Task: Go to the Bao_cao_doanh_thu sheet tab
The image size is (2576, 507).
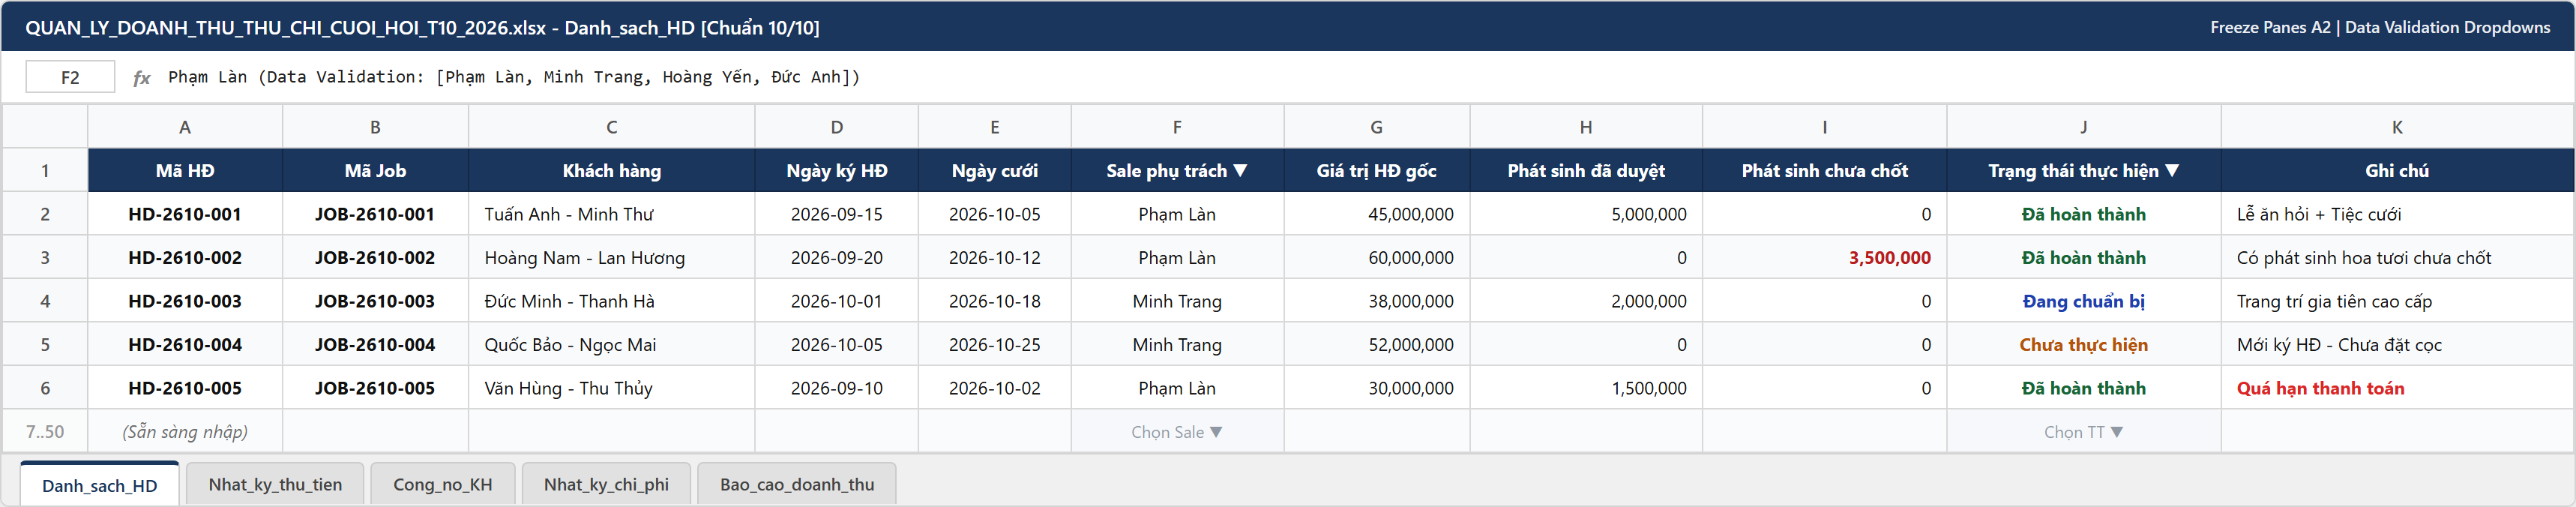Action: coord(797,484)
